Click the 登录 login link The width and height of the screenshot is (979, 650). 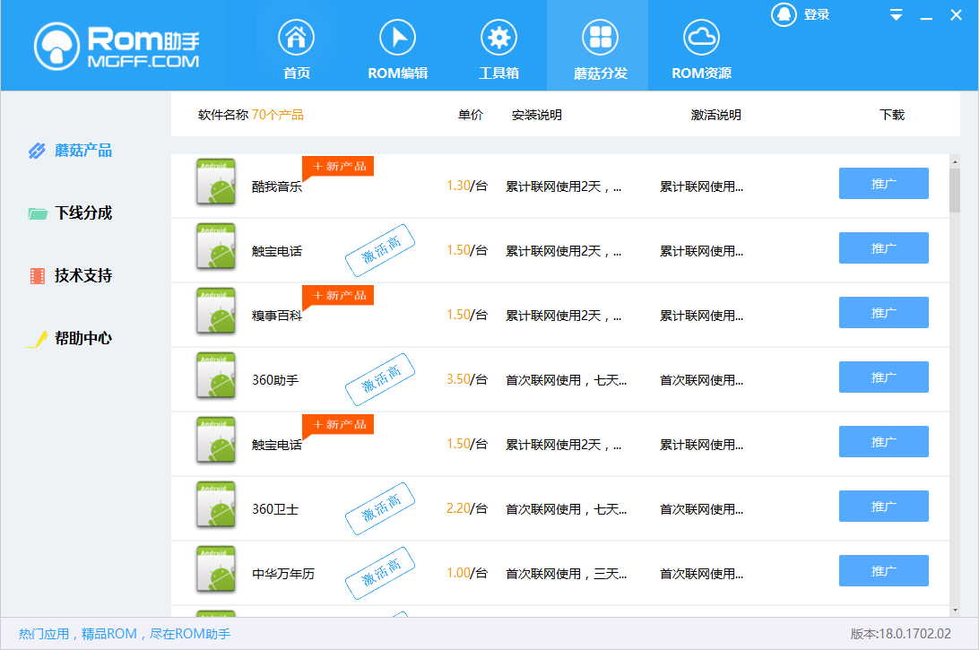point(817,14)
